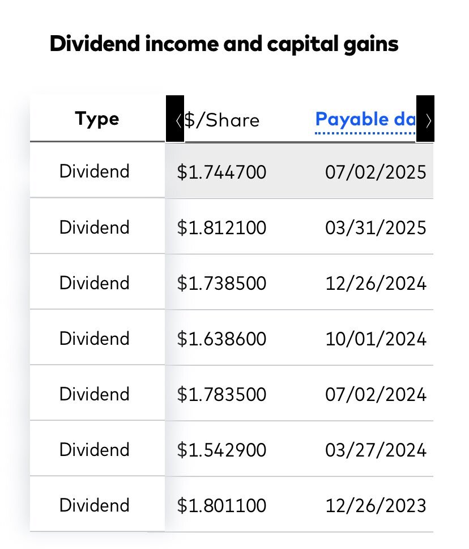This screenshot has height=549, width=469.
Task: Click the $1.542900 share value
Action: click(221, 450)
